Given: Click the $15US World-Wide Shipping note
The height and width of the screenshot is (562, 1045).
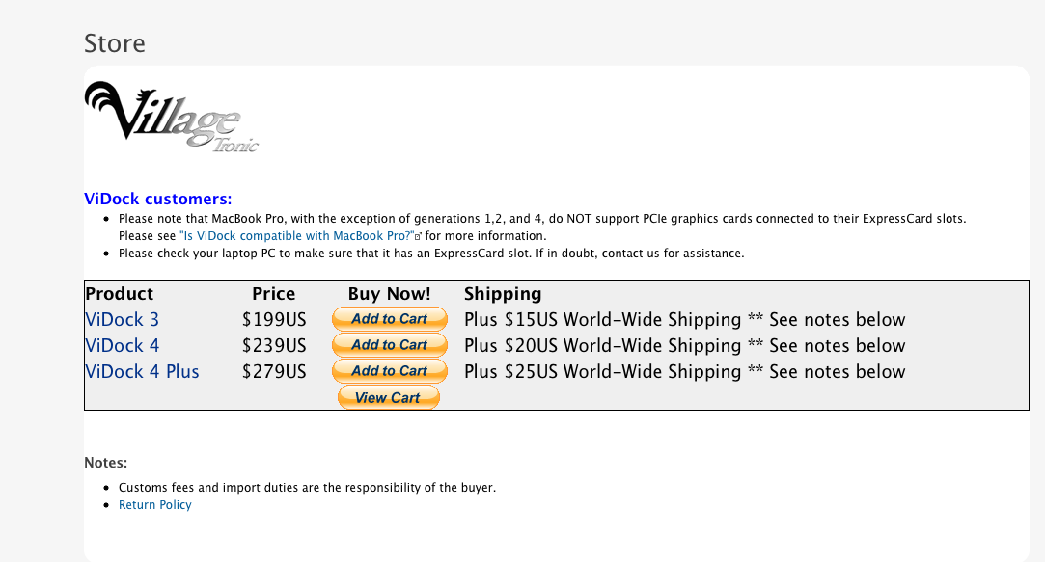Looking at the screenshot, I should [684, 320].
